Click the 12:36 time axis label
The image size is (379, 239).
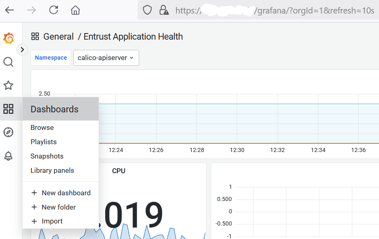(359, 150)
